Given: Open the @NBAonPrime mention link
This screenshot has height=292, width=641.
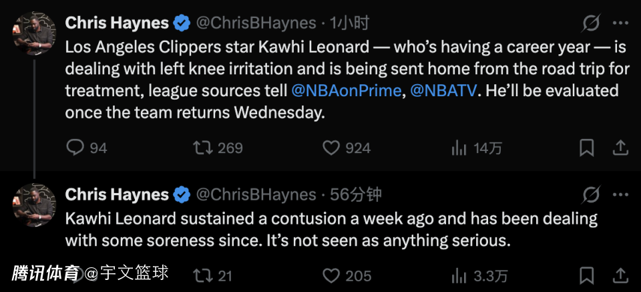Looking at the screenshot, I should point(345,90).
